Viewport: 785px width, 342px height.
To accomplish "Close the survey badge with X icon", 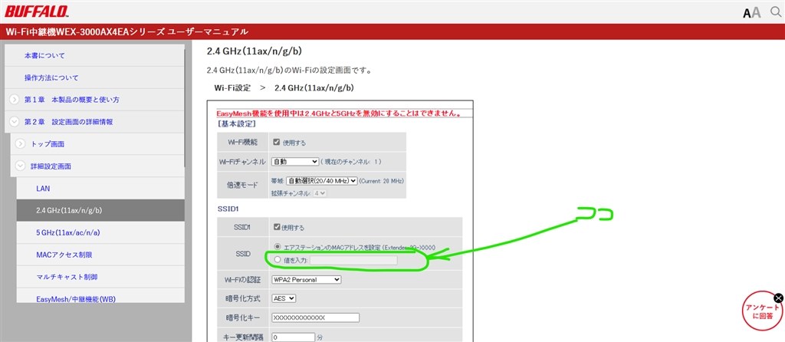I will coord(778,298).
